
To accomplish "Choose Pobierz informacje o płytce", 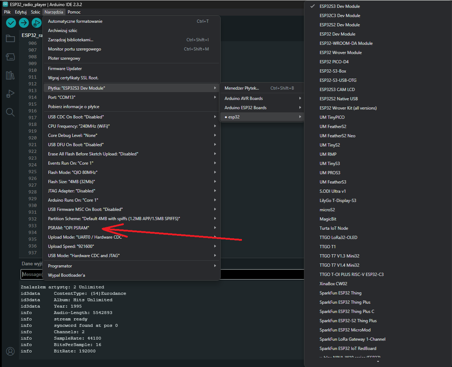I will point(131,107).
